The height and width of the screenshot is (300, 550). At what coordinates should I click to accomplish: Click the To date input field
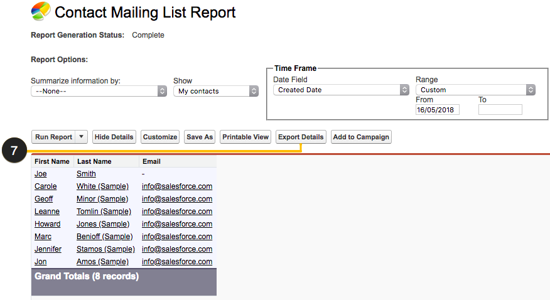tap(500, 110)
